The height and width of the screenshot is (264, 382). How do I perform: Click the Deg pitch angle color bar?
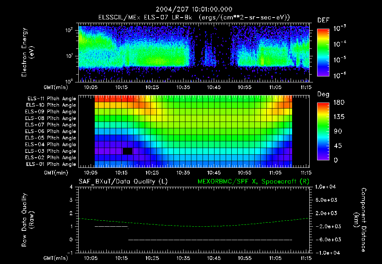tap(323, 131)
